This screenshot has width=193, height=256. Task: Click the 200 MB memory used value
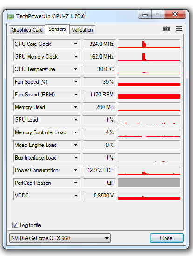coord(99,107)
